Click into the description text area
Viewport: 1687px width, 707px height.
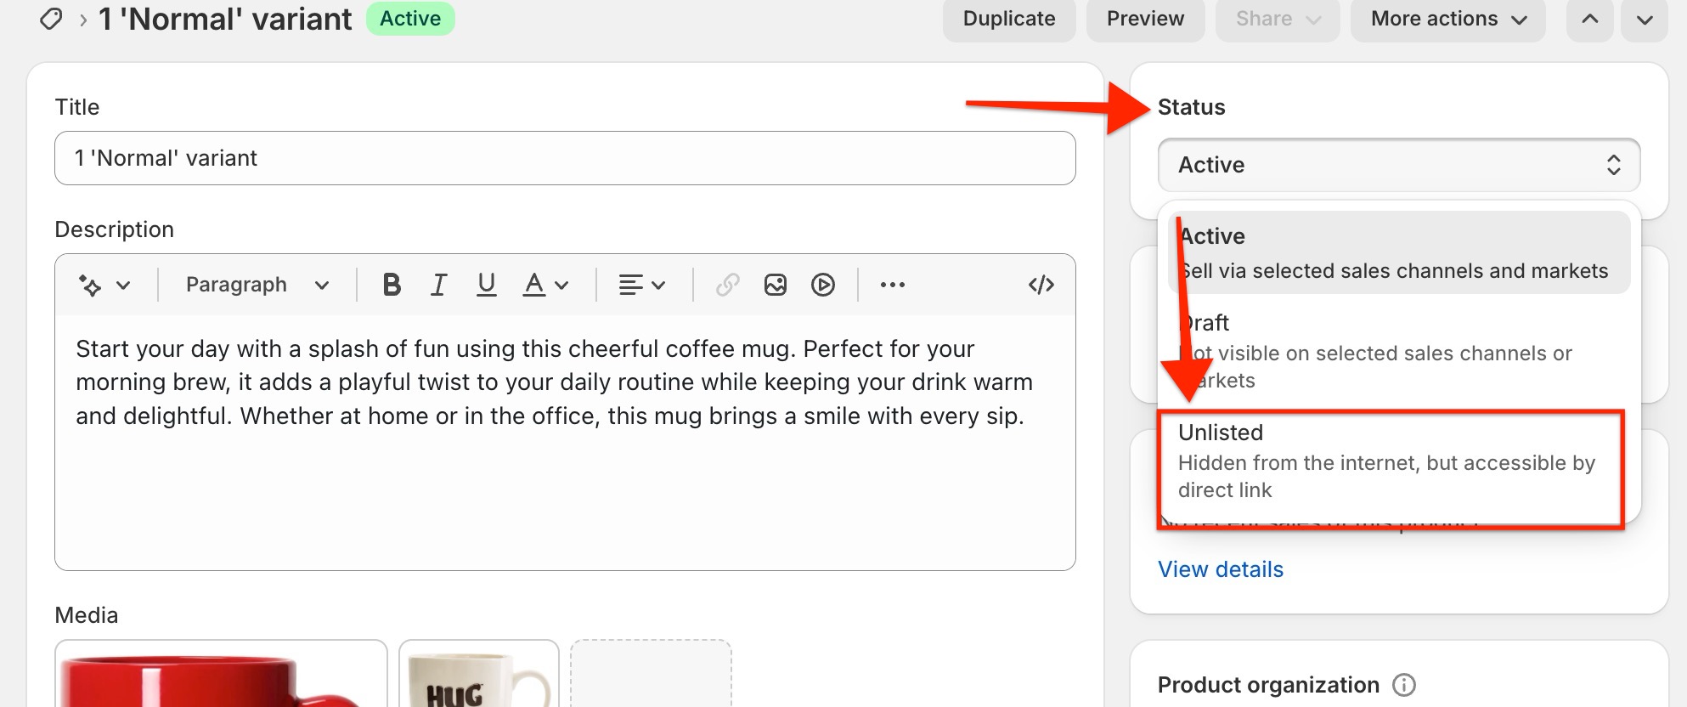[565, 442]
